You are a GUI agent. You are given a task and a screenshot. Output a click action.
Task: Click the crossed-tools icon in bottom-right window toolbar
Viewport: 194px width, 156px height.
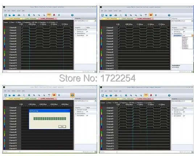126,95
